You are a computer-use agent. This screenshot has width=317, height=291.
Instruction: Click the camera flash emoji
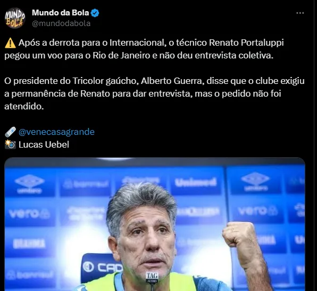point(10,144)
